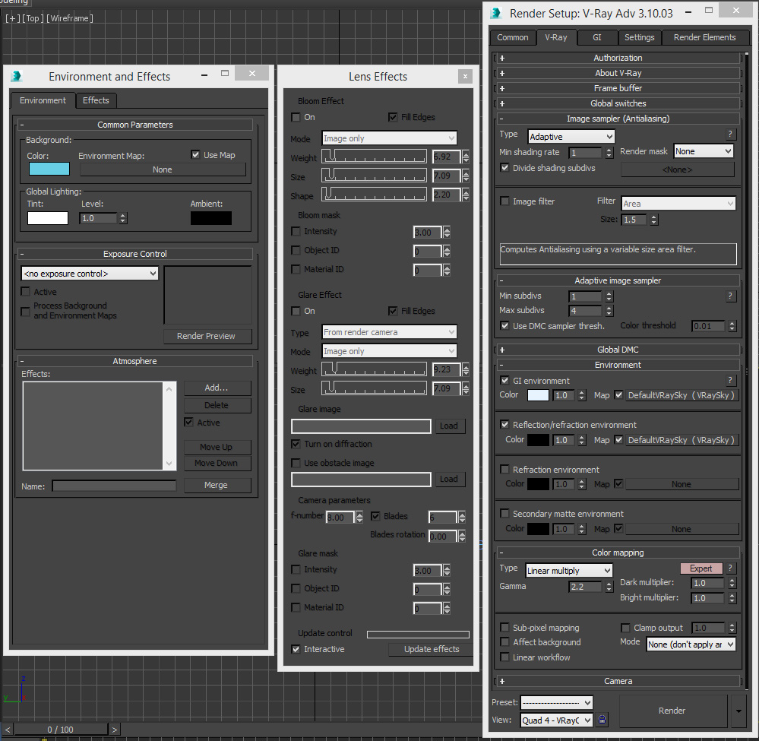Click the lock icon beside the View dropdown

[602, 720]
